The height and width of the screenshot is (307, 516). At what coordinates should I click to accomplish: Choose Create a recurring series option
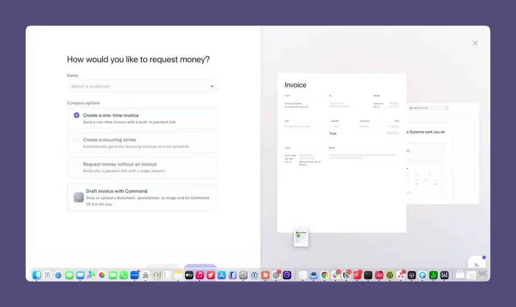coord(142,143)
